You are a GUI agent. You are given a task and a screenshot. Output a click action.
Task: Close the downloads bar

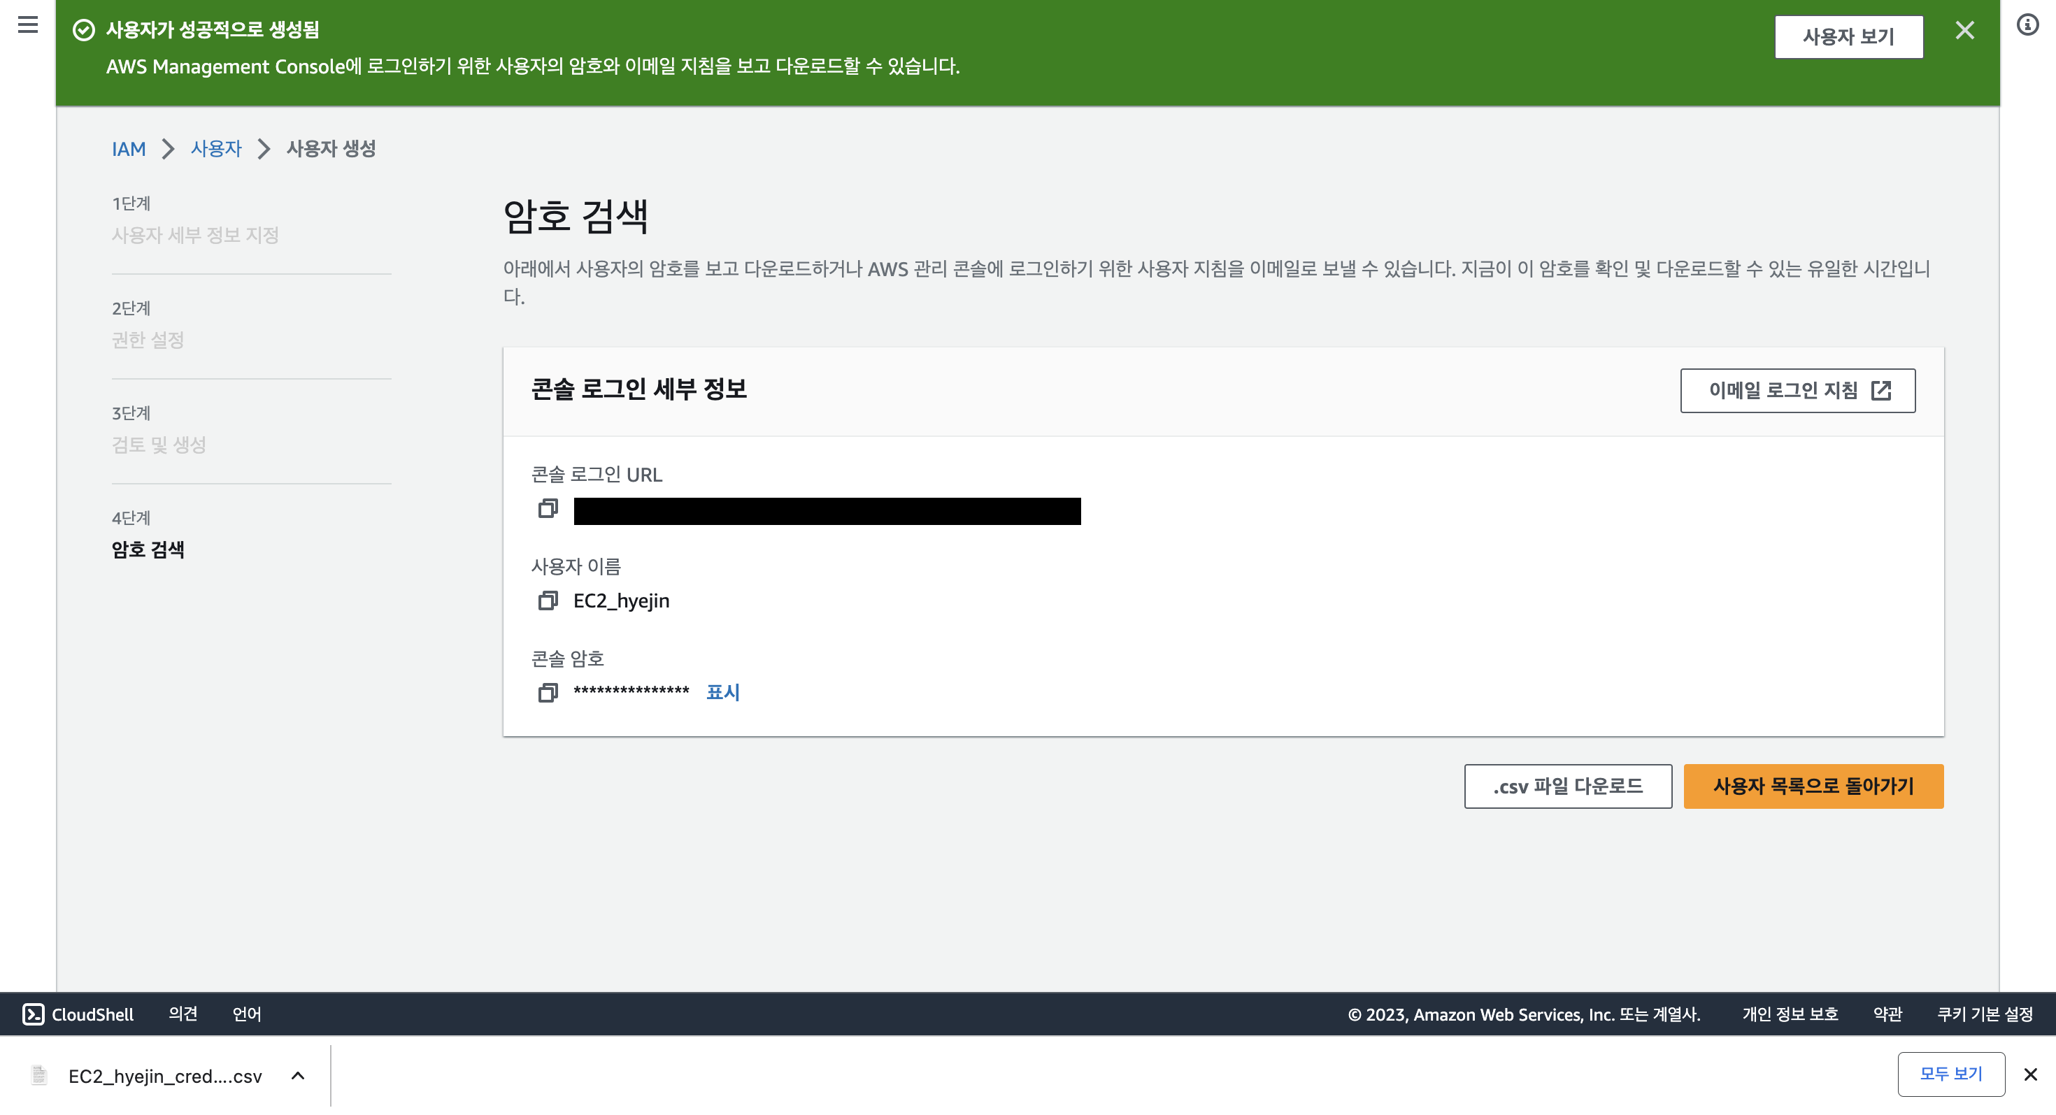2029,1074
